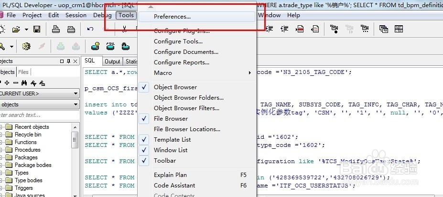Select the Recent objects folder
Viewport: 443px width, 197px height.
[x=32, y=127]
